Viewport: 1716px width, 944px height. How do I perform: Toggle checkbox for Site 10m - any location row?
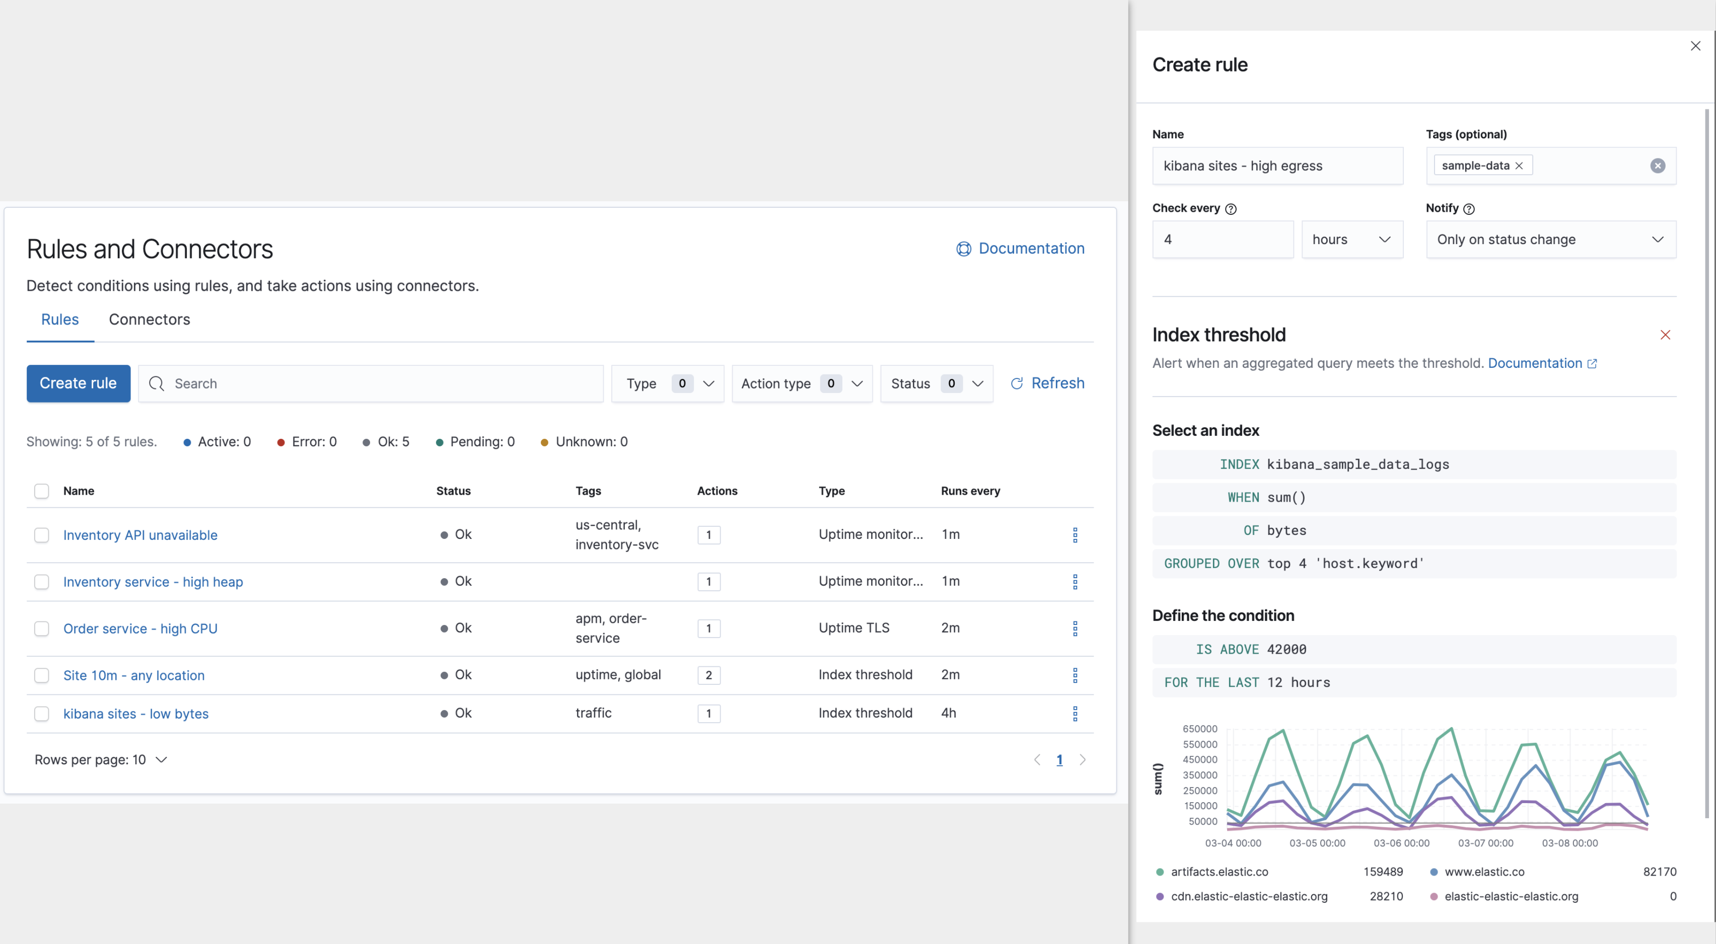[40, 674]
